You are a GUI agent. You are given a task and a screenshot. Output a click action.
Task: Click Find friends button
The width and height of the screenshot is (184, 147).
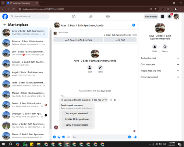(151, 17)
